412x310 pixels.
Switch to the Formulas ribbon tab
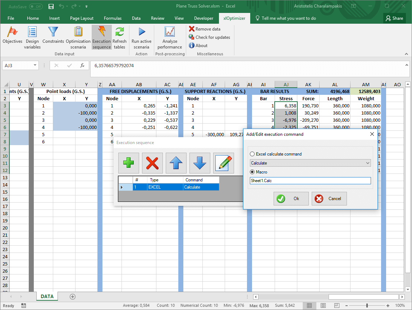pos(113,18)
